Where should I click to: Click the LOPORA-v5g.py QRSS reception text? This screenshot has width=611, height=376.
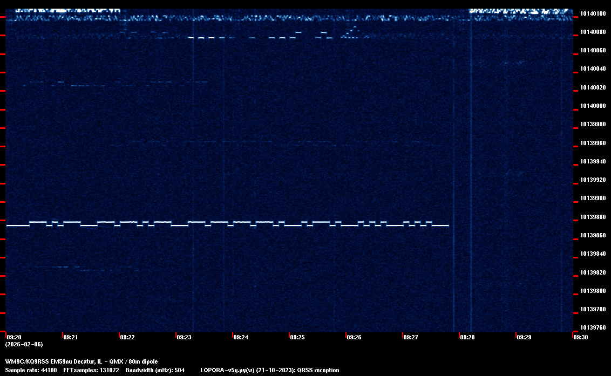(269, 370)
